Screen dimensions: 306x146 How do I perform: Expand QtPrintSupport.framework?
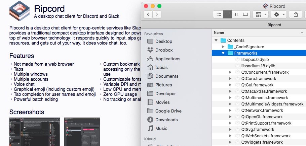tap(230, 123)
